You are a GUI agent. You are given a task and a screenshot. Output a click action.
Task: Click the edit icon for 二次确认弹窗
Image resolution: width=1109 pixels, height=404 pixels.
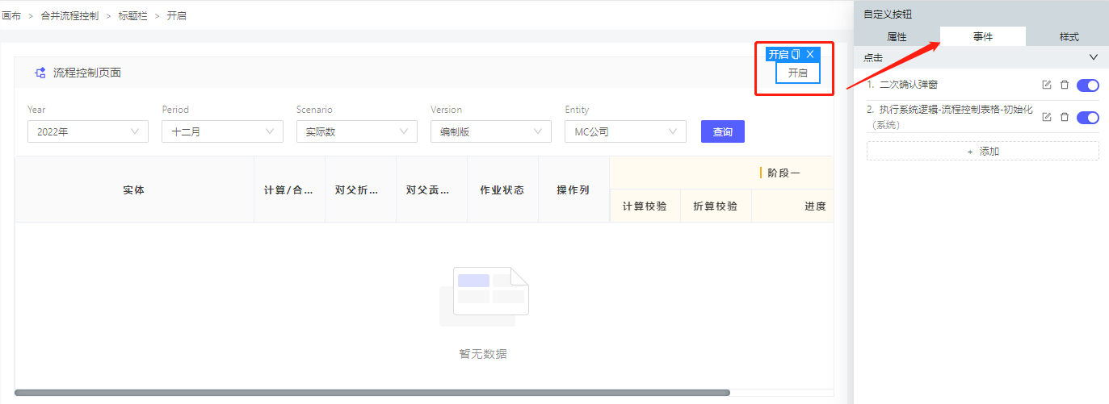coord(1047,85)
